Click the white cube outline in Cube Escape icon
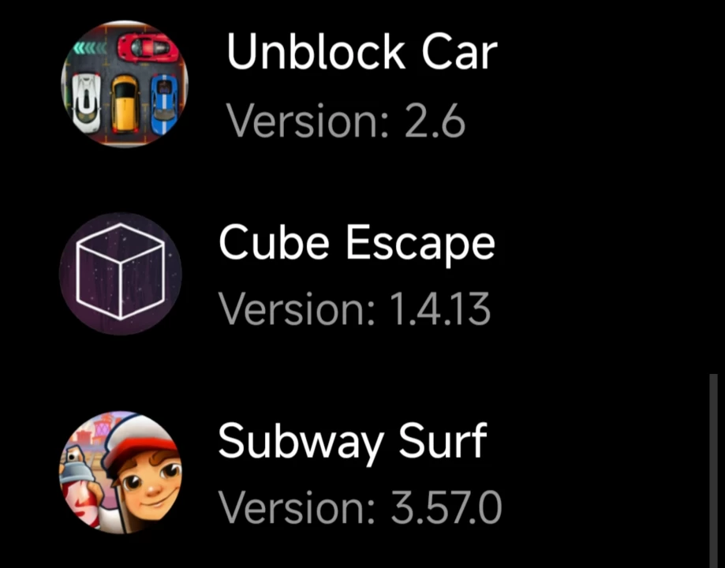Image resolution: width=725 pixels, height=568 pixels. coord(120,271)
